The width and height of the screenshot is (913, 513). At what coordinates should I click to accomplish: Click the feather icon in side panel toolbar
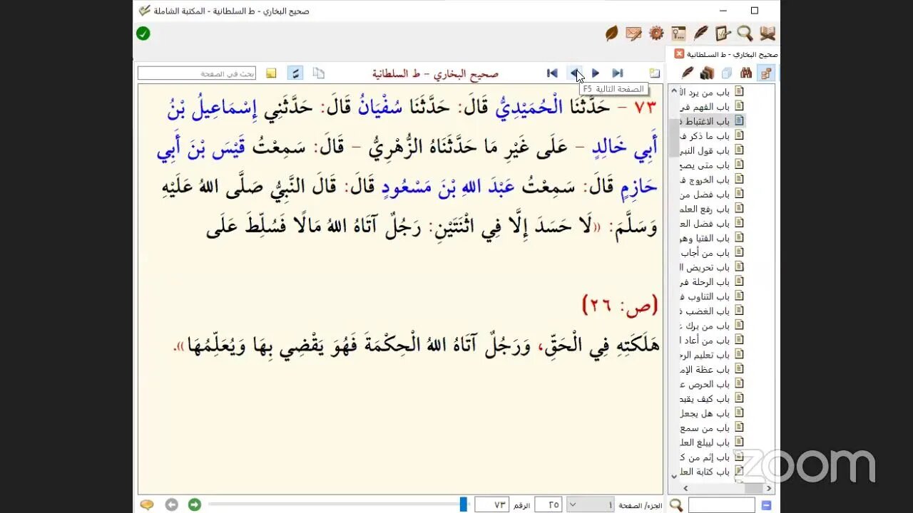[688, 73]
